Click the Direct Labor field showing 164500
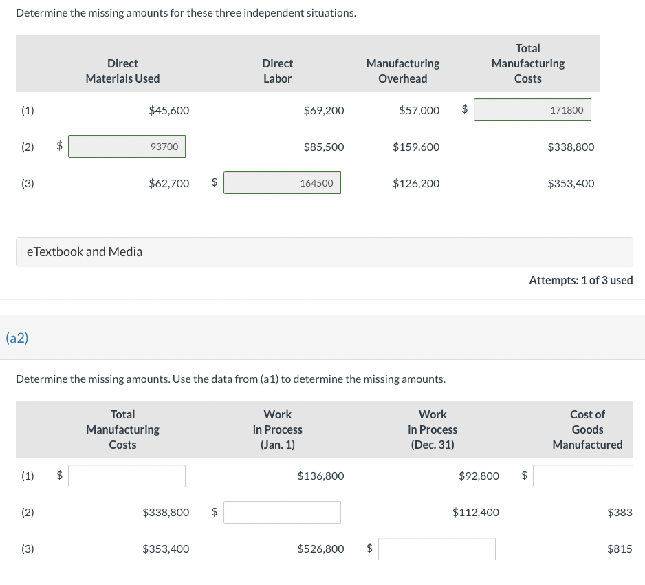 [282, 182]
